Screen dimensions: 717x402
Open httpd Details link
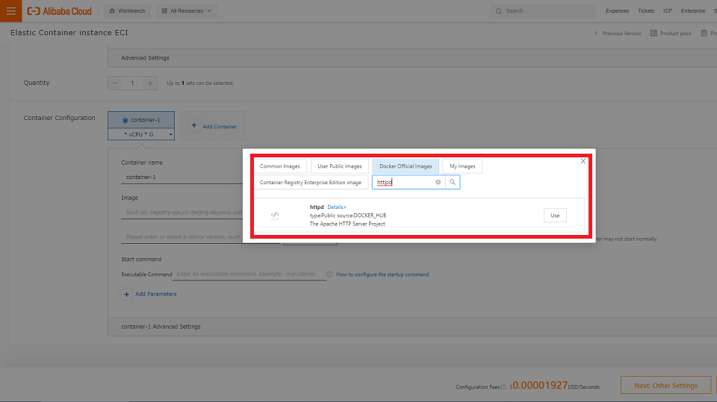[x=336, y=207]
